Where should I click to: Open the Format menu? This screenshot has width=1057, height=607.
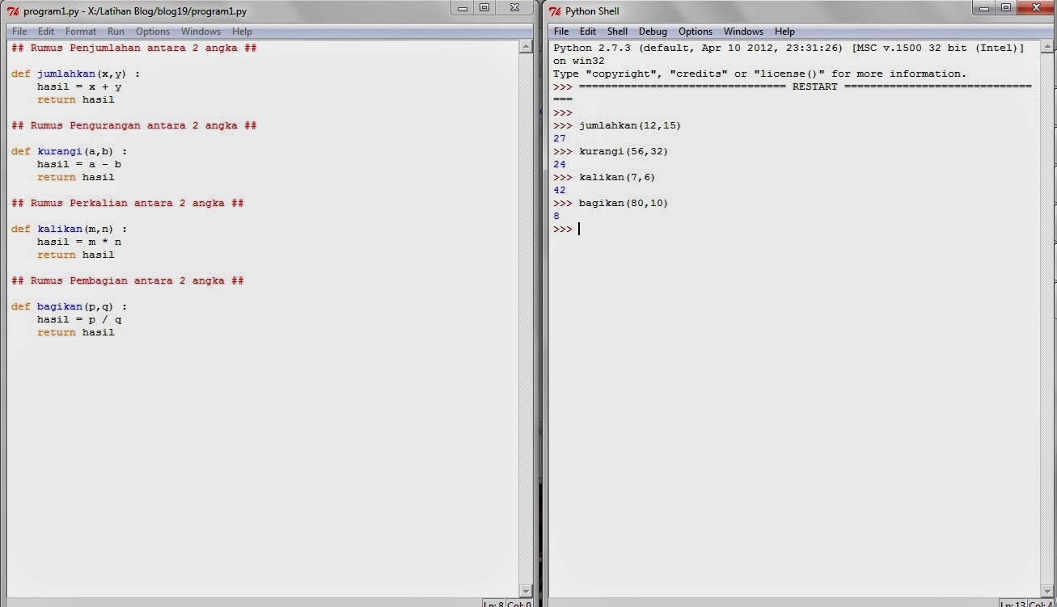[81, 31]
